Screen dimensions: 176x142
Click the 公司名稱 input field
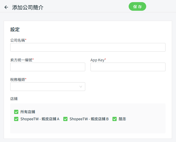(x=88, y=47)
